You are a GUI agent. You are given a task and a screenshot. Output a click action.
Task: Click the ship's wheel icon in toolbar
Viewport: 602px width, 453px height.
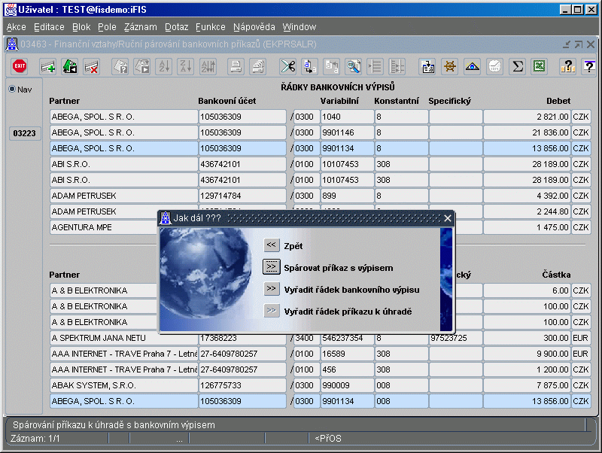point(450,66)
